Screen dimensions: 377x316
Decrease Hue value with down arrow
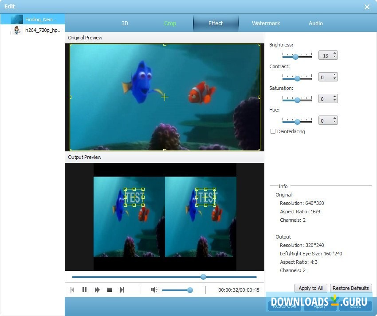tap(334, 122)
